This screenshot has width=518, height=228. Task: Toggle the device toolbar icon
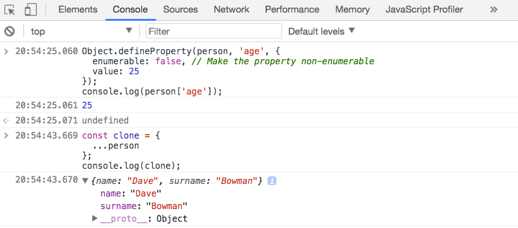[x=31, y=10]
